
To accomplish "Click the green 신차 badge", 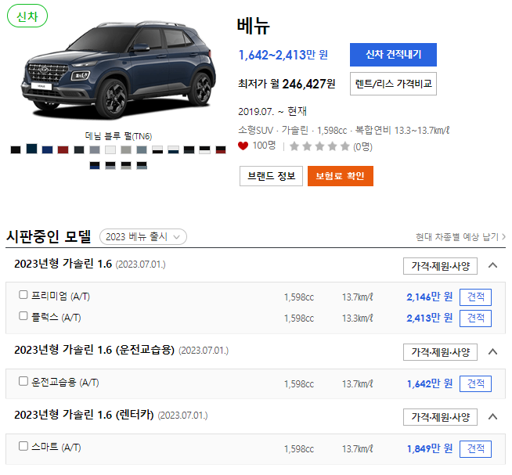I will pyautogui.click(x=27, y=16).
